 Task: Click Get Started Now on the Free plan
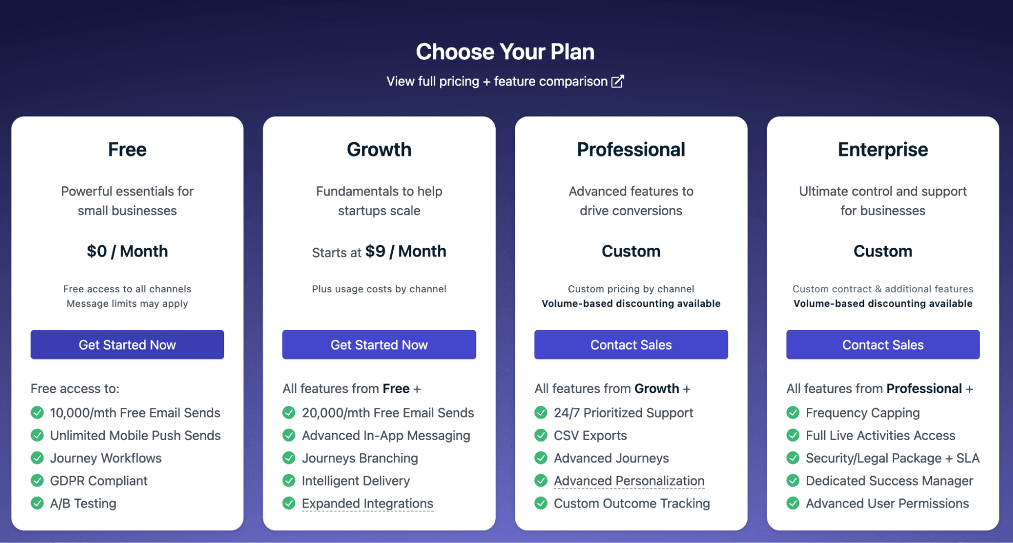click(127, 344)
